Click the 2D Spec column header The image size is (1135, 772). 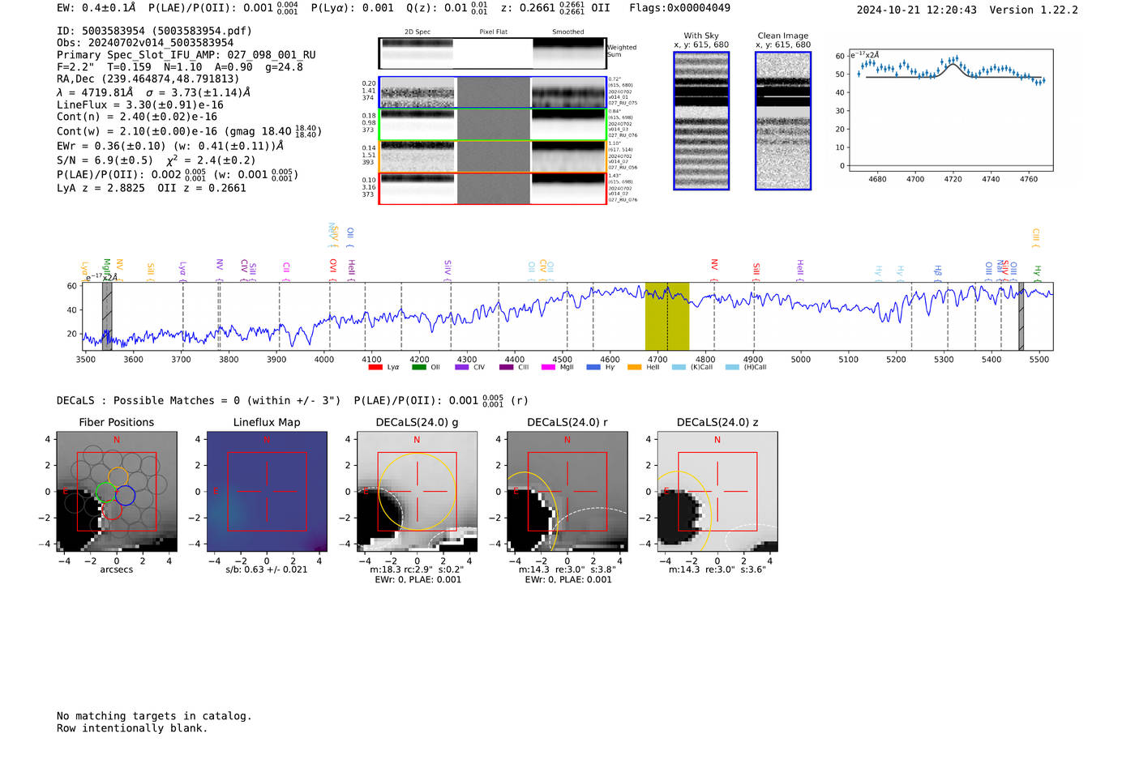coord(418,32)
